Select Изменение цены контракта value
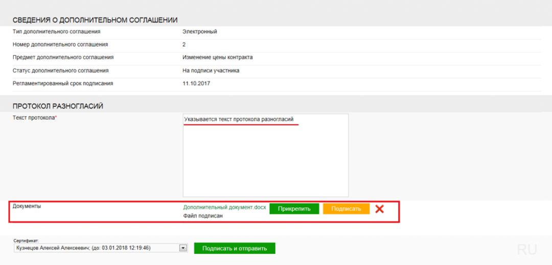Screen dimensions: 552x265 tap(217, 57)
